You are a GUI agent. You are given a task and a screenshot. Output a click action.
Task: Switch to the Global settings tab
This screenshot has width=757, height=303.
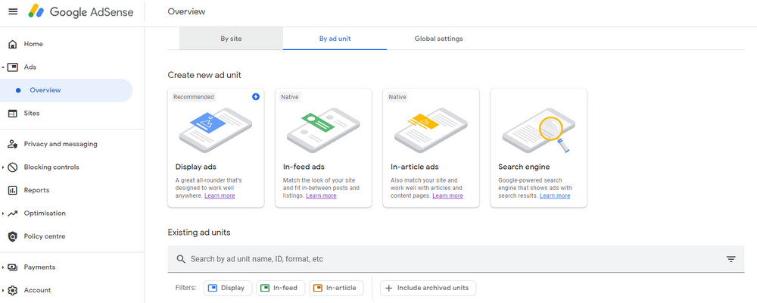pos(438,39)
